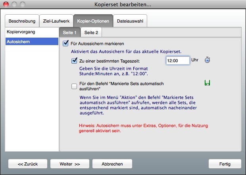
Task: Click the stopwatch icon beside the time field
Action: pyautogui.click(x=207, y=60)
